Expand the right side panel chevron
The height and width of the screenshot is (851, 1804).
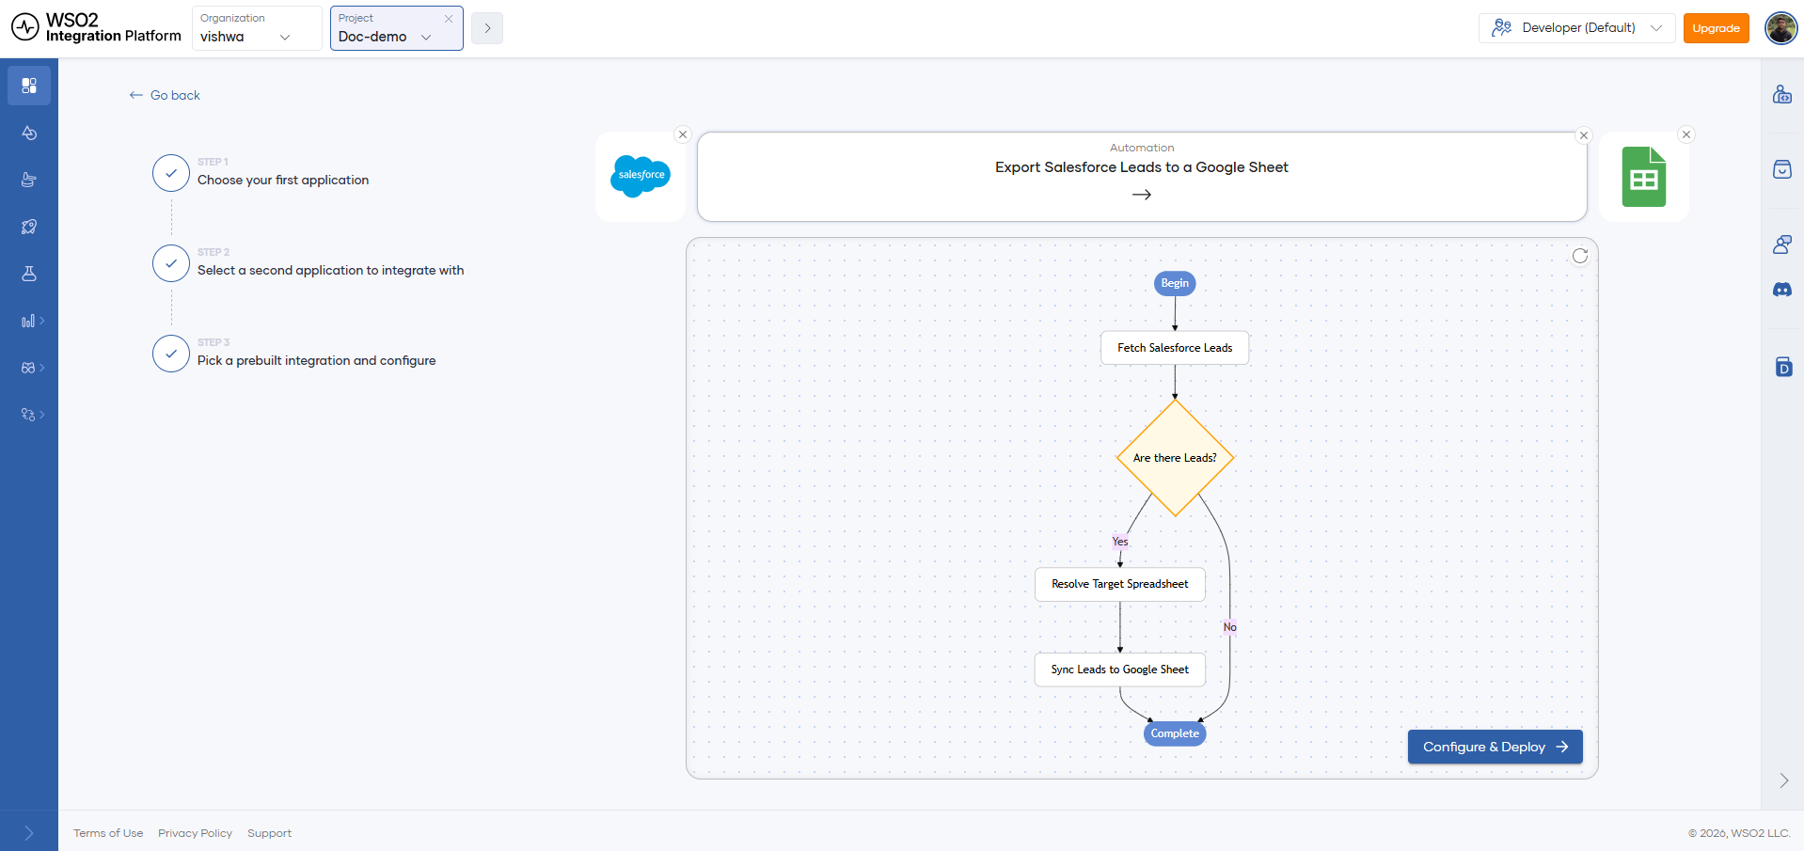pyautogui.click(x=1783, y=780)
